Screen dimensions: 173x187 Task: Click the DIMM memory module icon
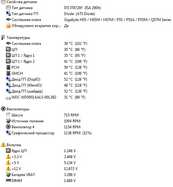[x=8, y=180]
